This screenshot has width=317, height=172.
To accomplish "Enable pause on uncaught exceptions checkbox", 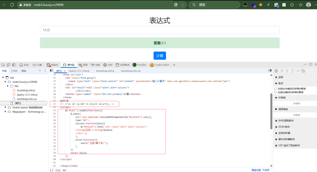I will 275,88.
